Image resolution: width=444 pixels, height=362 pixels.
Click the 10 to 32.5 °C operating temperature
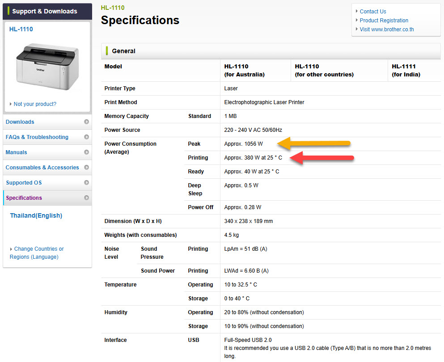tap(241, 284)
